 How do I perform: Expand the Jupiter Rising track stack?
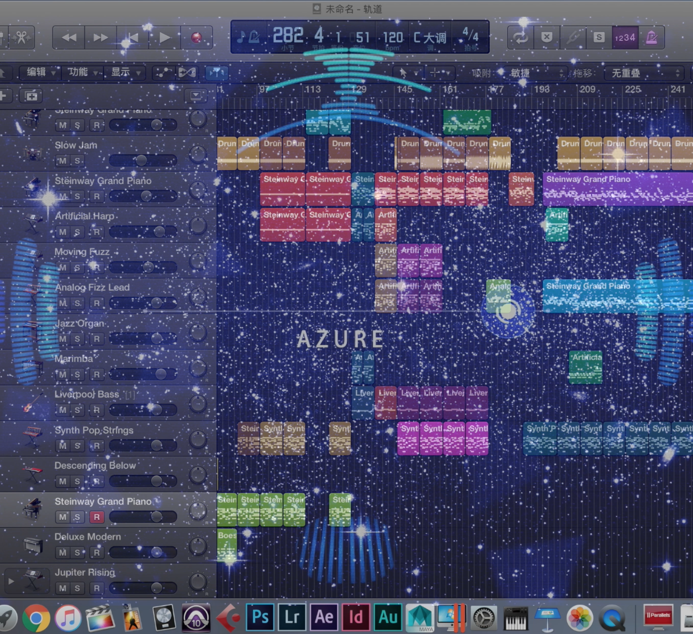(x=11, y=581)
